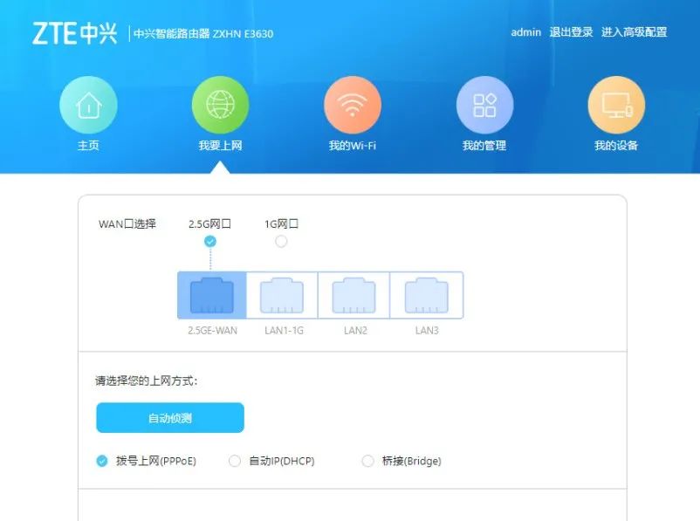Enable 拨号上网(PPPoE) connection mode
The height and width of the screenshot is (521, 700).
tap(100, 461)
